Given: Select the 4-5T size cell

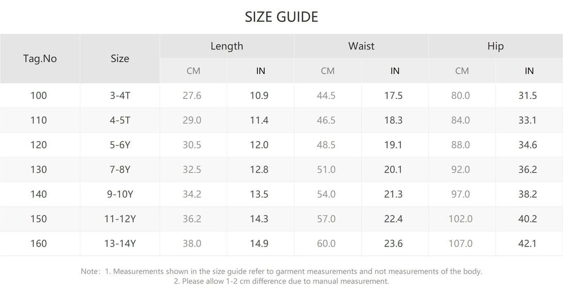Looking at the screenshot, I should point(120,120).
